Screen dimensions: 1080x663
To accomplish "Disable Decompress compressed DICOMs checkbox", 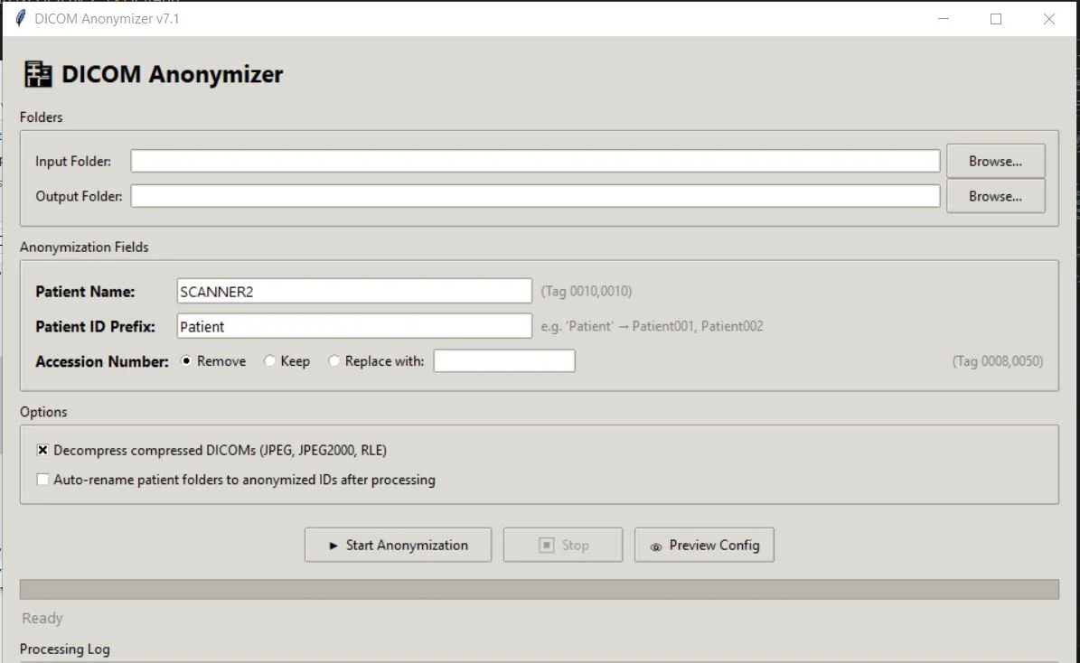I will 42,450.
